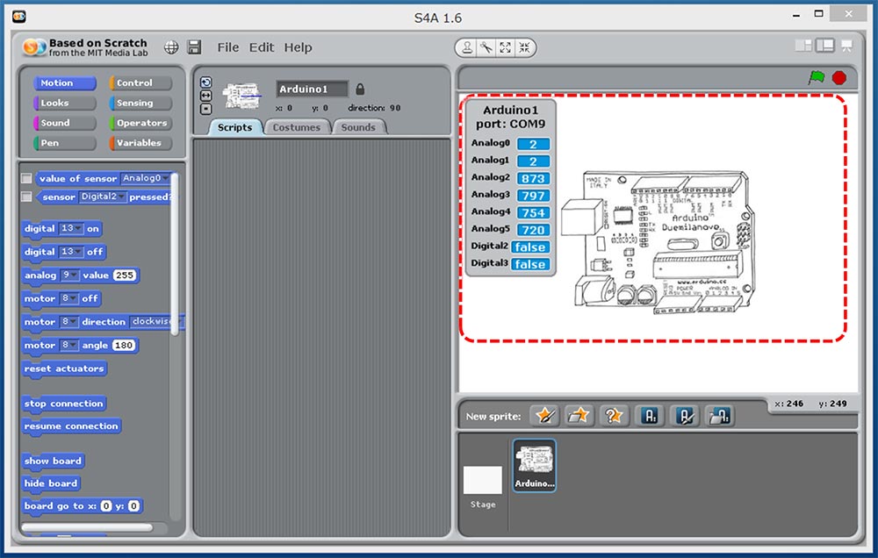Select the scissors delete tool
The height and width of the screenshot is (558, 878).
coord(486,47)
